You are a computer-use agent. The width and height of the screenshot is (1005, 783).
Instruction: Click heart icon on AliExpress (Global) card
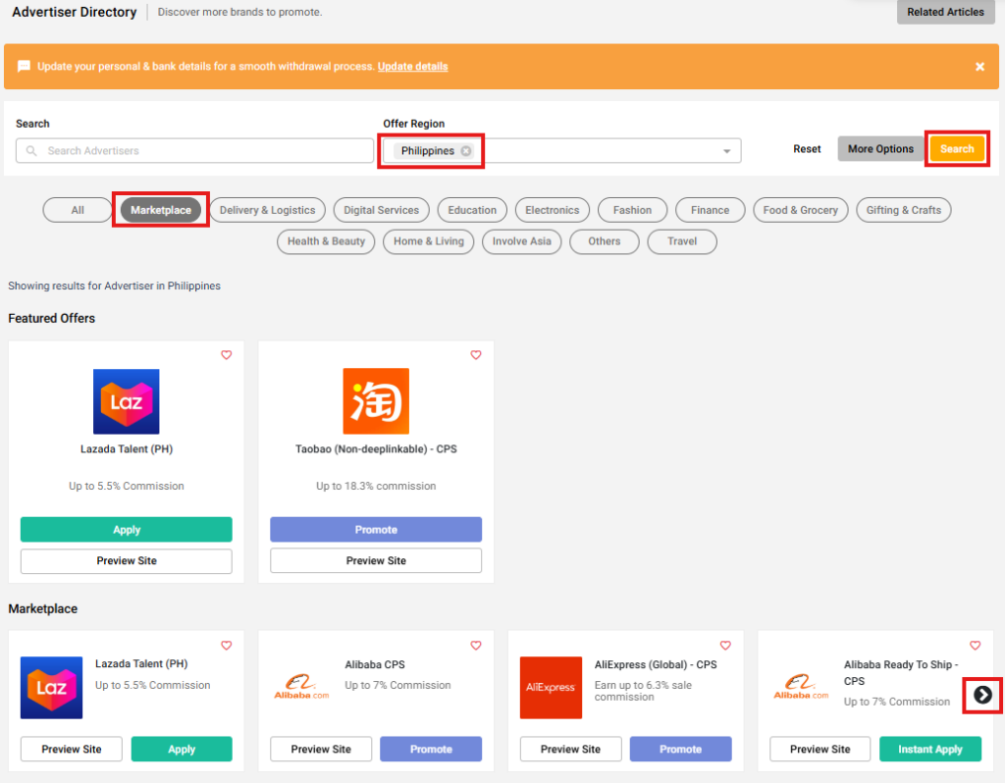tap(725, 646)
